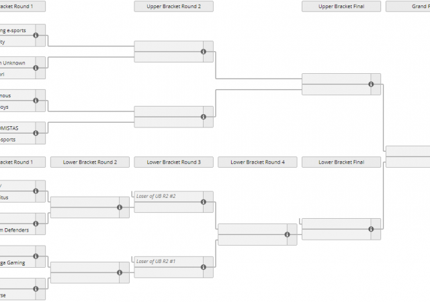Click info icon for the Defenders match
The height and width of the screenshot is (302, 430).
(x=36, y=223)
